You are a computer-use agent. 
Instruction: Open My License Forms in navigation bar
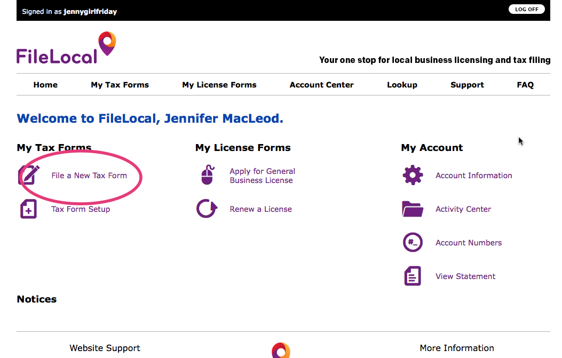(x=219, y=85)
